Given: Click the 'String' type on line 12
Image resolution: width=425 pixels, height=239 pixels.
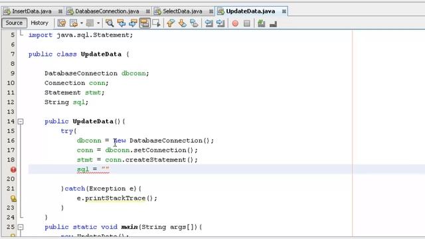Looking at the screenshot, I should 56,102.
